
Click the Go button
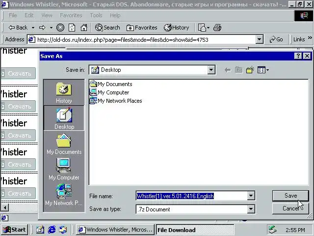point(276,39)
